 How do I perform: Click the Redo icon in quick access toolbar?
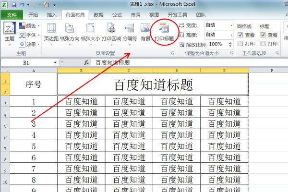click(x=34, y=5)
